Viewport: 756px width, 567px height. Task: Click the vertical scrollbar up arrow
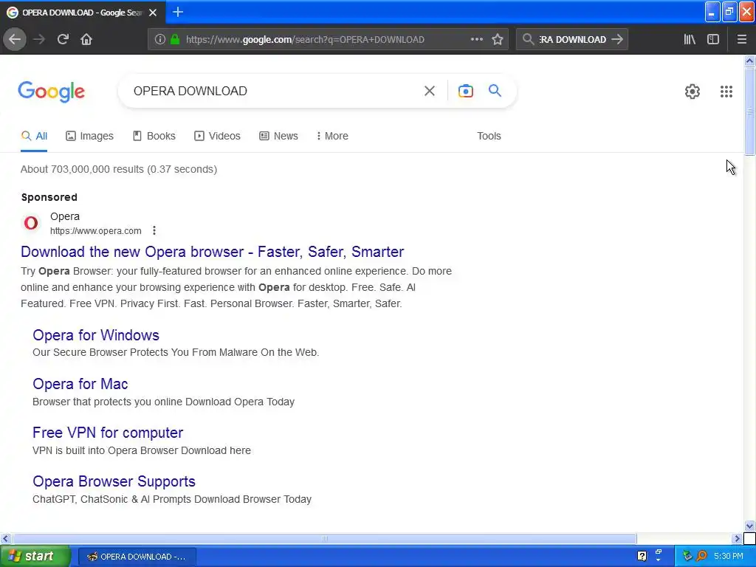pos(749,61)
